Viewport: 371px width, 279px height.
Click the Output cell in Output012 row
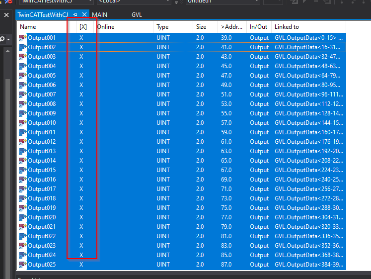(259, 142)
